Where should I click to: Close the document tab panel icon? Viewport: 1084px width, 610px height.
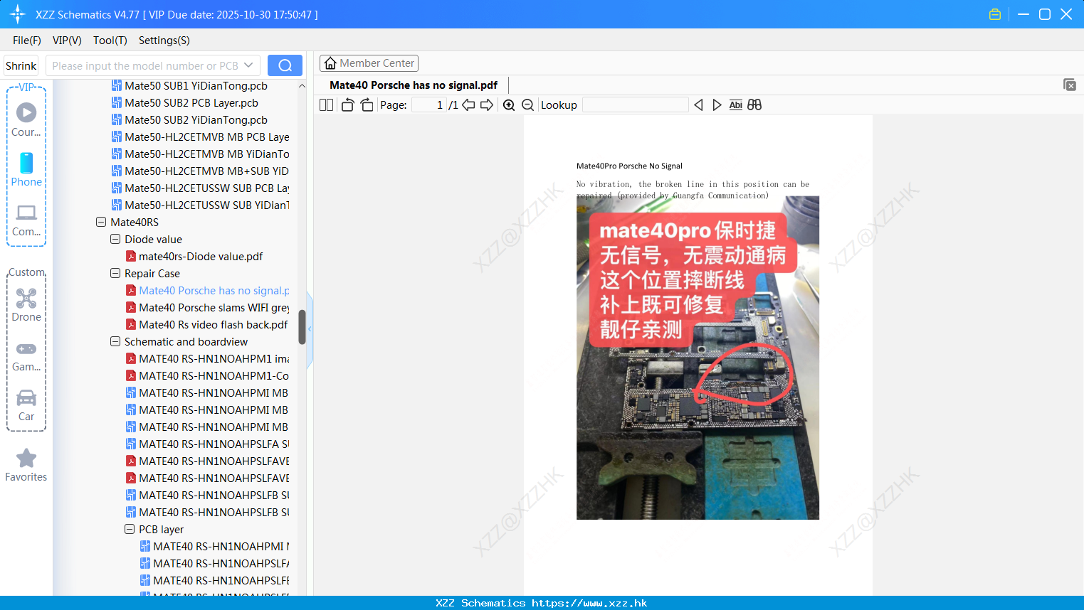click(1070, 85)
